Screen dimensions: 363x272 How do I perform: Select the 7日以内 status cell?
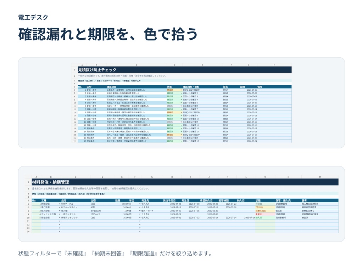tap(265, 208)
